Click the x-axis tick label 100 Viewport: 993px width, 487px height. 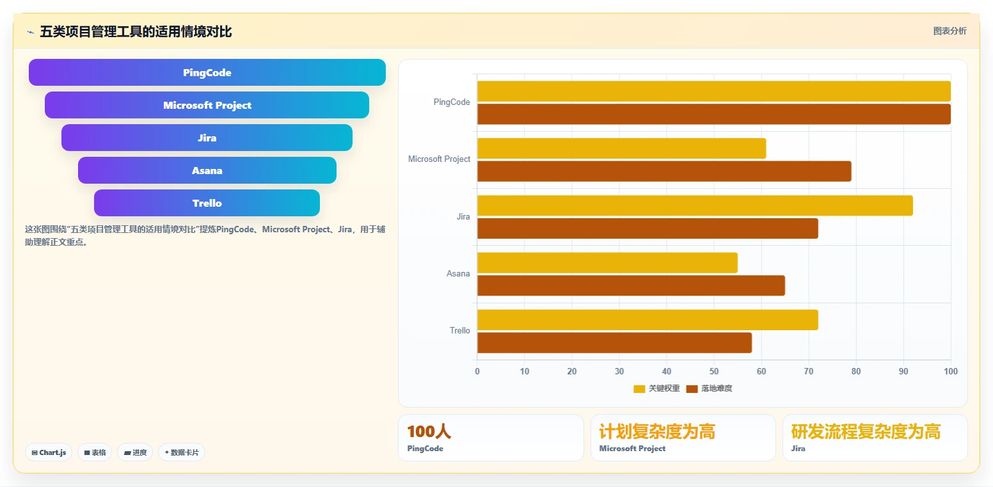[x=950, y=371]
